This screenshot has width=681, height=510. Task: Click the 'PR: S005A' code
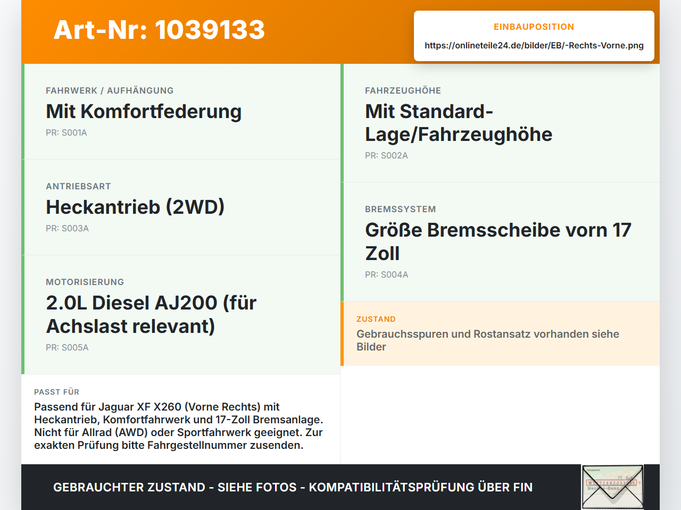67,347
